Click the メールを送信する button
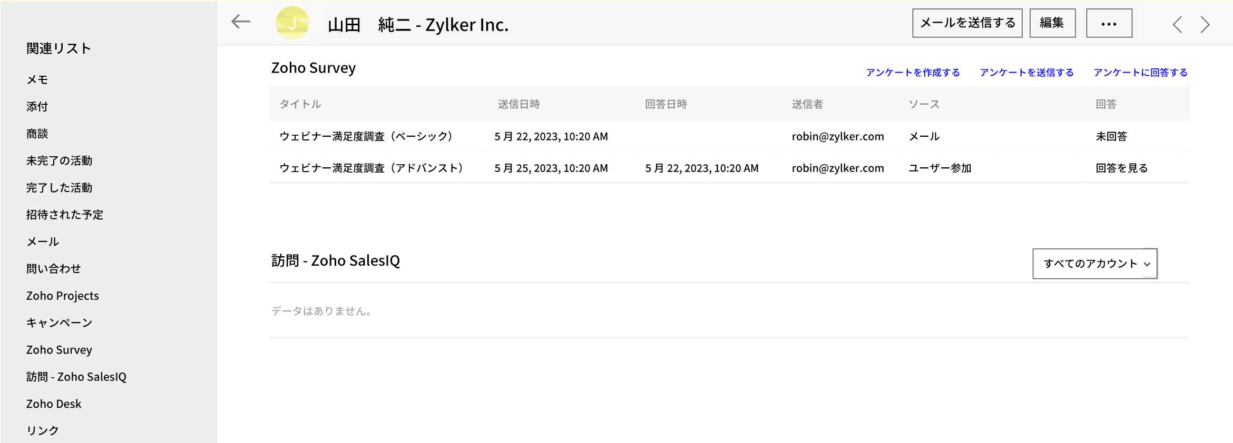1233x443 pixels. pos(967,23)
